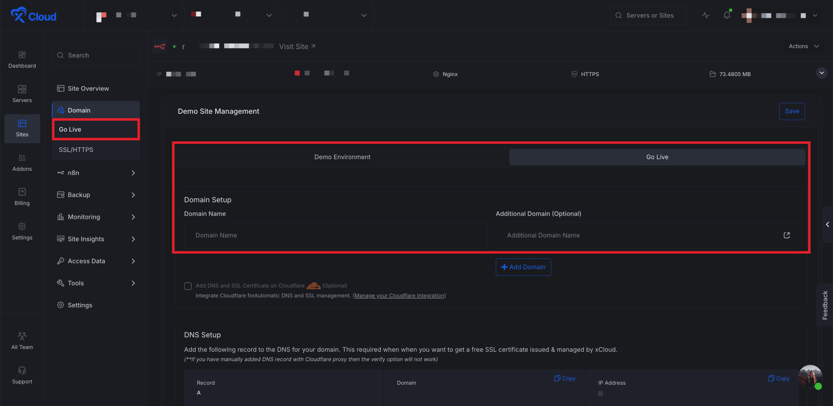Open the external link icon beside Additional Domain
Image resolution: width=833 pixels, height=406 pixels.
click(x=786, y=235)
